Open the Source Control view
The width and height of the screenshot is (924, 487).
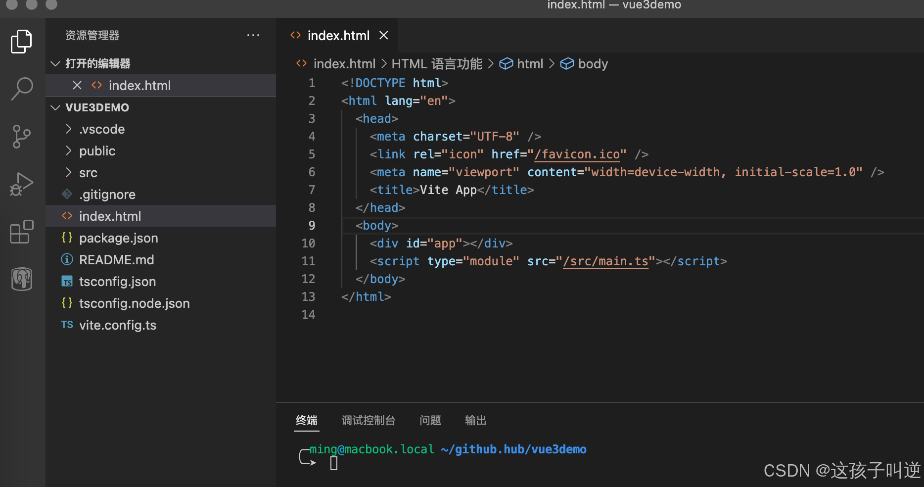point(21,137)
